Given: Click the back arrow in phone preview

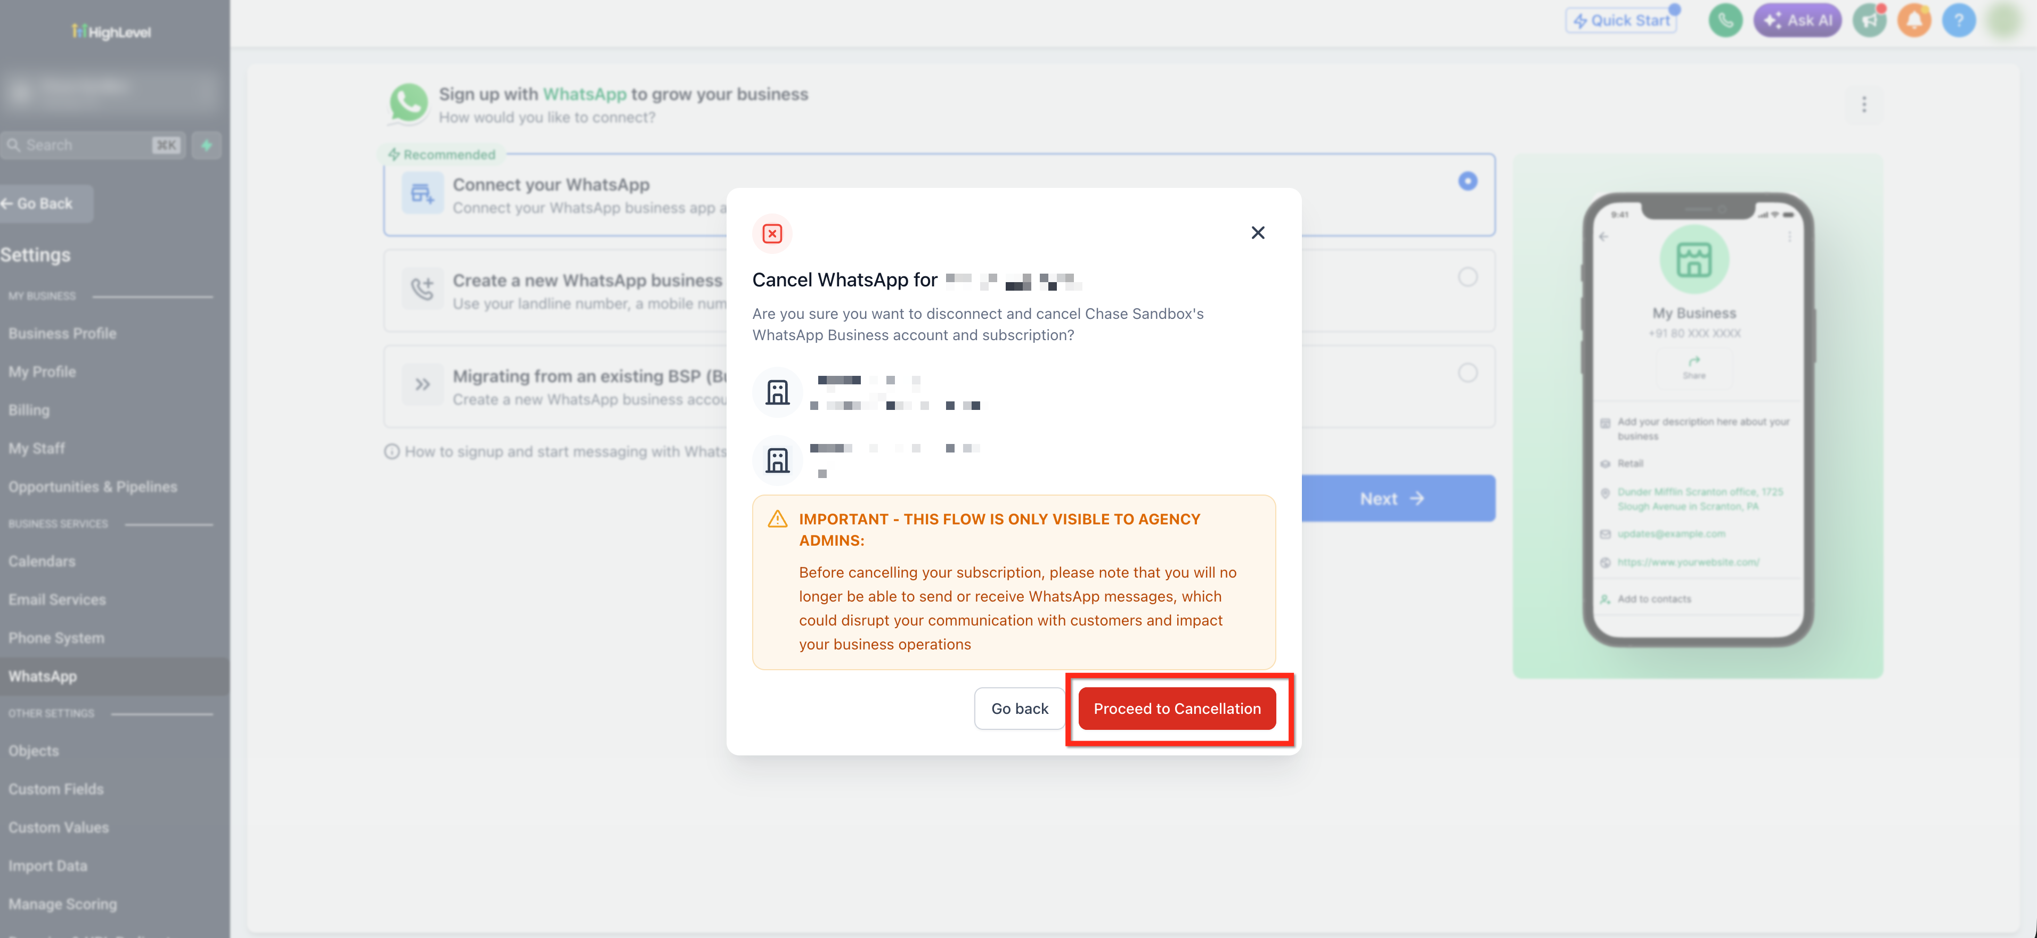Looking at the screenshot, I should (1603, 236).
